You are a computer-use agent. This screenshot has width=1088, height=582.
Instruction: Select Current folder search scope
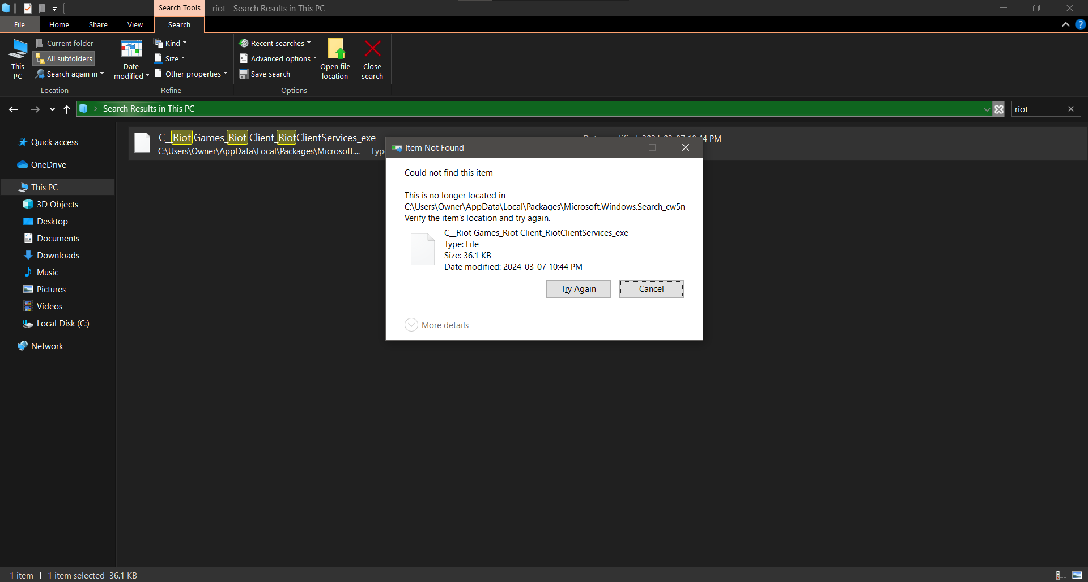[65, 43]
